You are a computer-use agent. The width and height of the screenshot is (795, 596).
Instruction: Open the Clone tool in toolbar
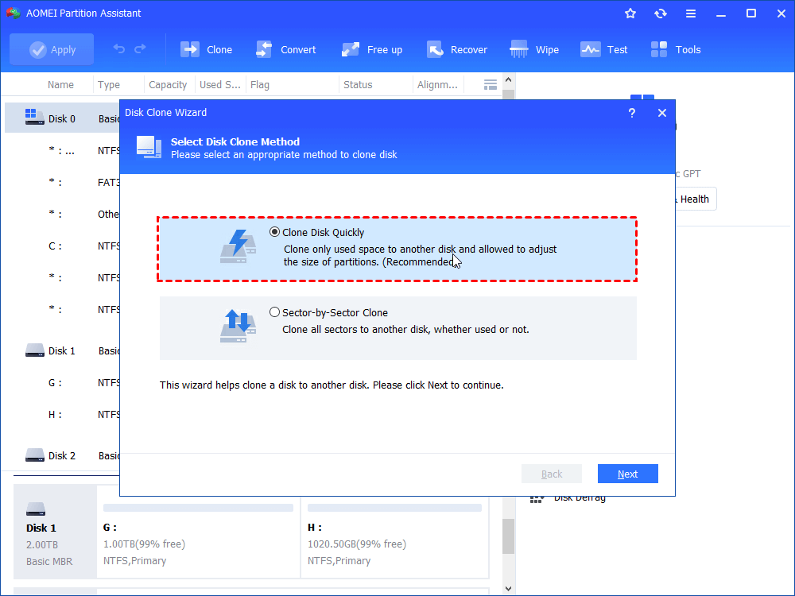(207, 49)
